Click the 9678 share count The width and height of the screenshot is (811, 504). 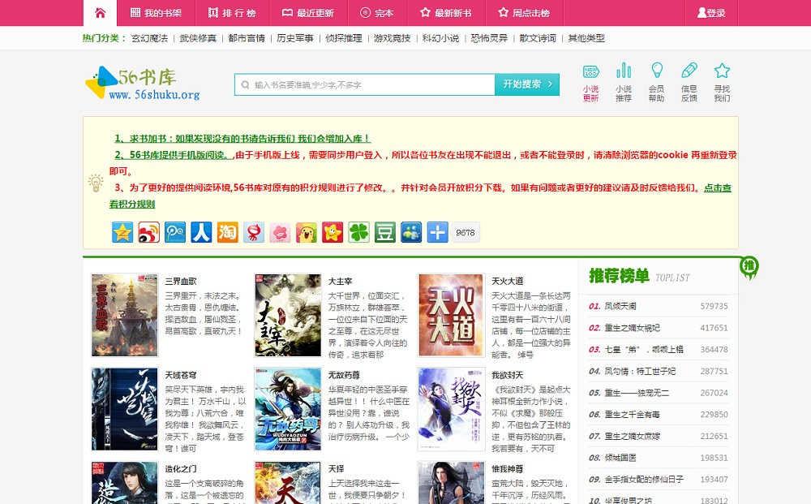[466, 232]
